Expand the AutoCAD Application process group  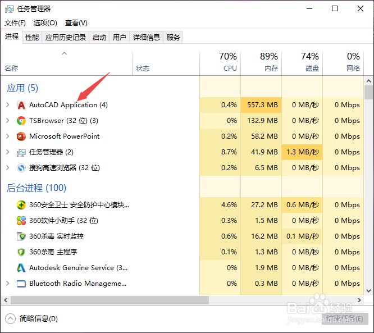pos(8,104)
